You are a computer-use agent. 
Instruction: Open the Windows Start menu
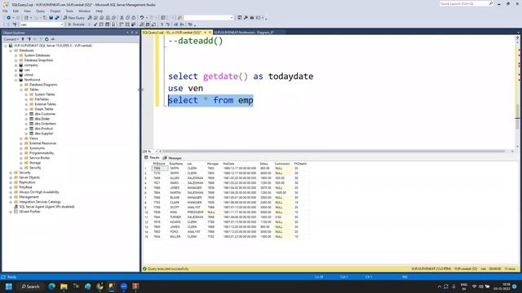[9, 286]
